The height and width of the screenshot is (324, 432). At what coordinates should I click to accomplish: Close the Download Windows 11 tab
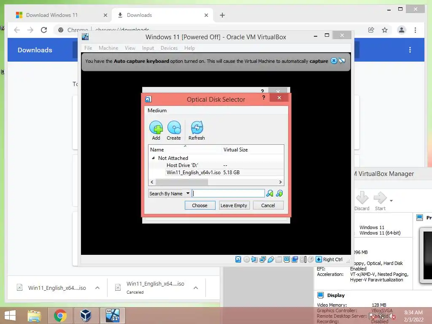pos(105,15)
